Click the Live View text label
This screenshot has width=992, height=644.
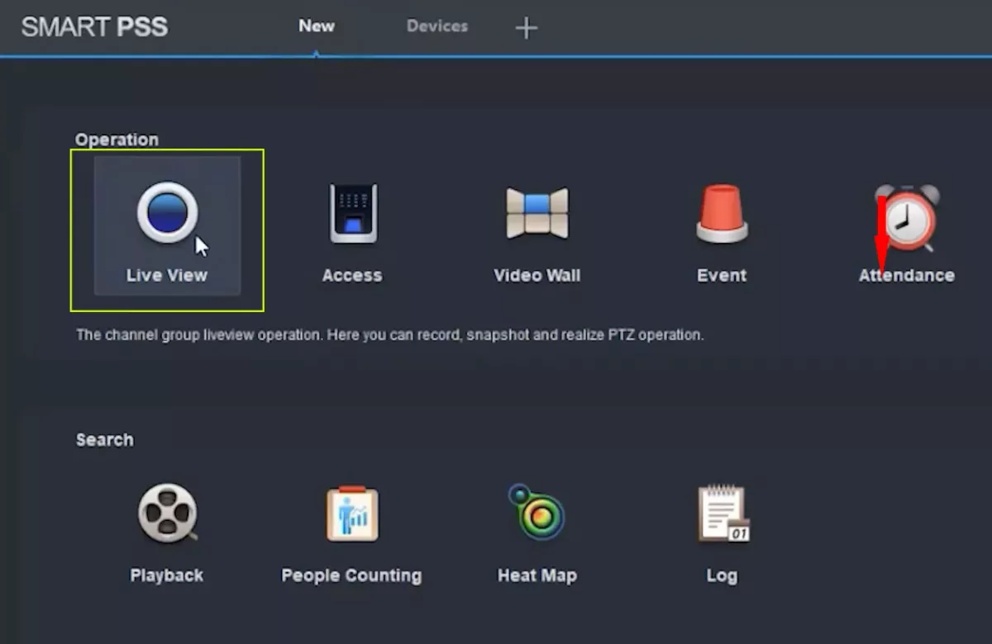tap(167, 276)
